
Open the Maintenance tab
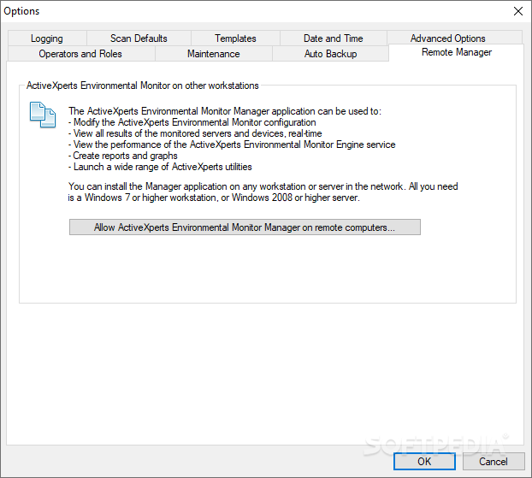(x=214, y=54)
